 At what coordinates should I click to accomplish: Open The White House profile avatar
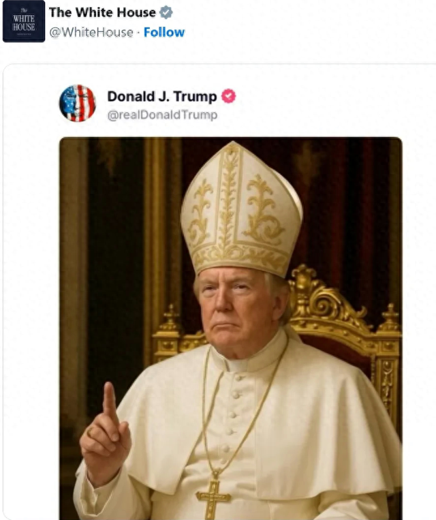(24, 21)
